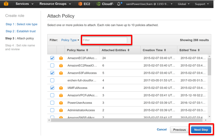Open the EC2 shortcut icon

80,4
